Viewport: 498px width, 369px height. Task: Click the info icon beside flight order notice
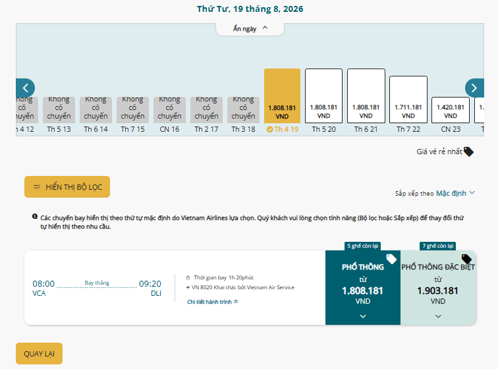35,217
